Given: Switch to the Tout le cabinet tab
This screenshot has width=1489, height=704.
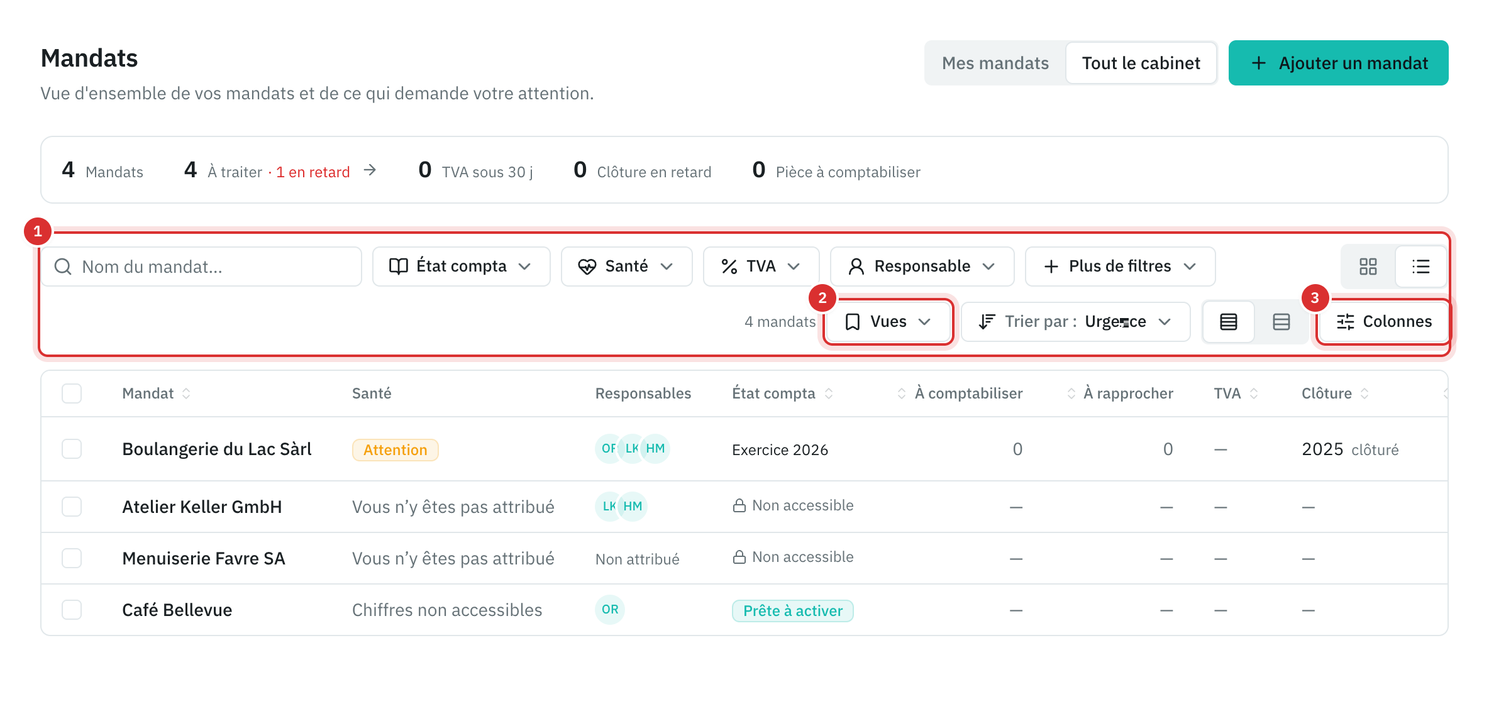Looking at the screenshot, I should pos(1141,63).
